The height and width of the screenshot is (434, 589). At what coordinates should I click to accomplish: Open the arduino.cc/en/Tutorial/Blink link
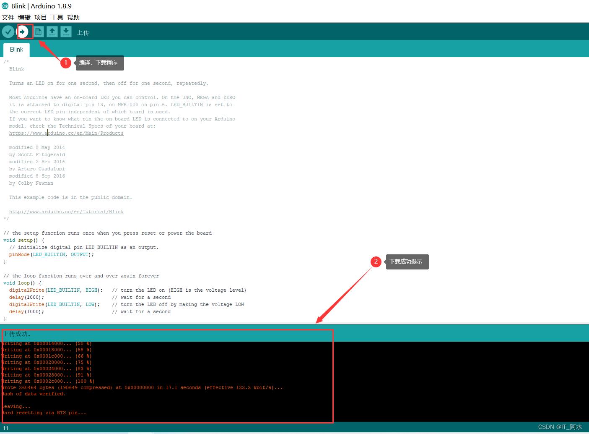click(66, 212)
